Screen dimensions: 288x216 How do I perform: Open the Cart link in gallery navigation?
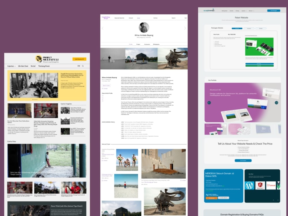coord(186,18)
